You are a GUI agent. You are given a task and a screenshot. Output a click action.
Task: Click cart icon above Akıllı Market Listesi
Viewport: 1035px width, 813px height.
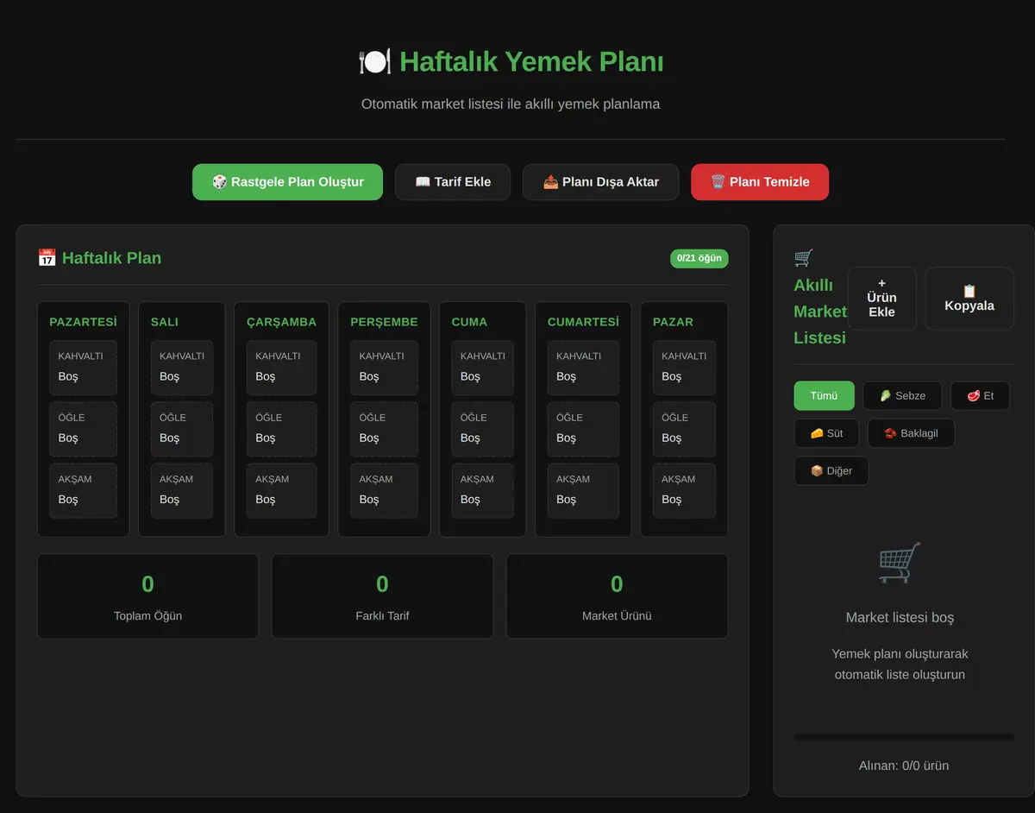pos(804,258)
